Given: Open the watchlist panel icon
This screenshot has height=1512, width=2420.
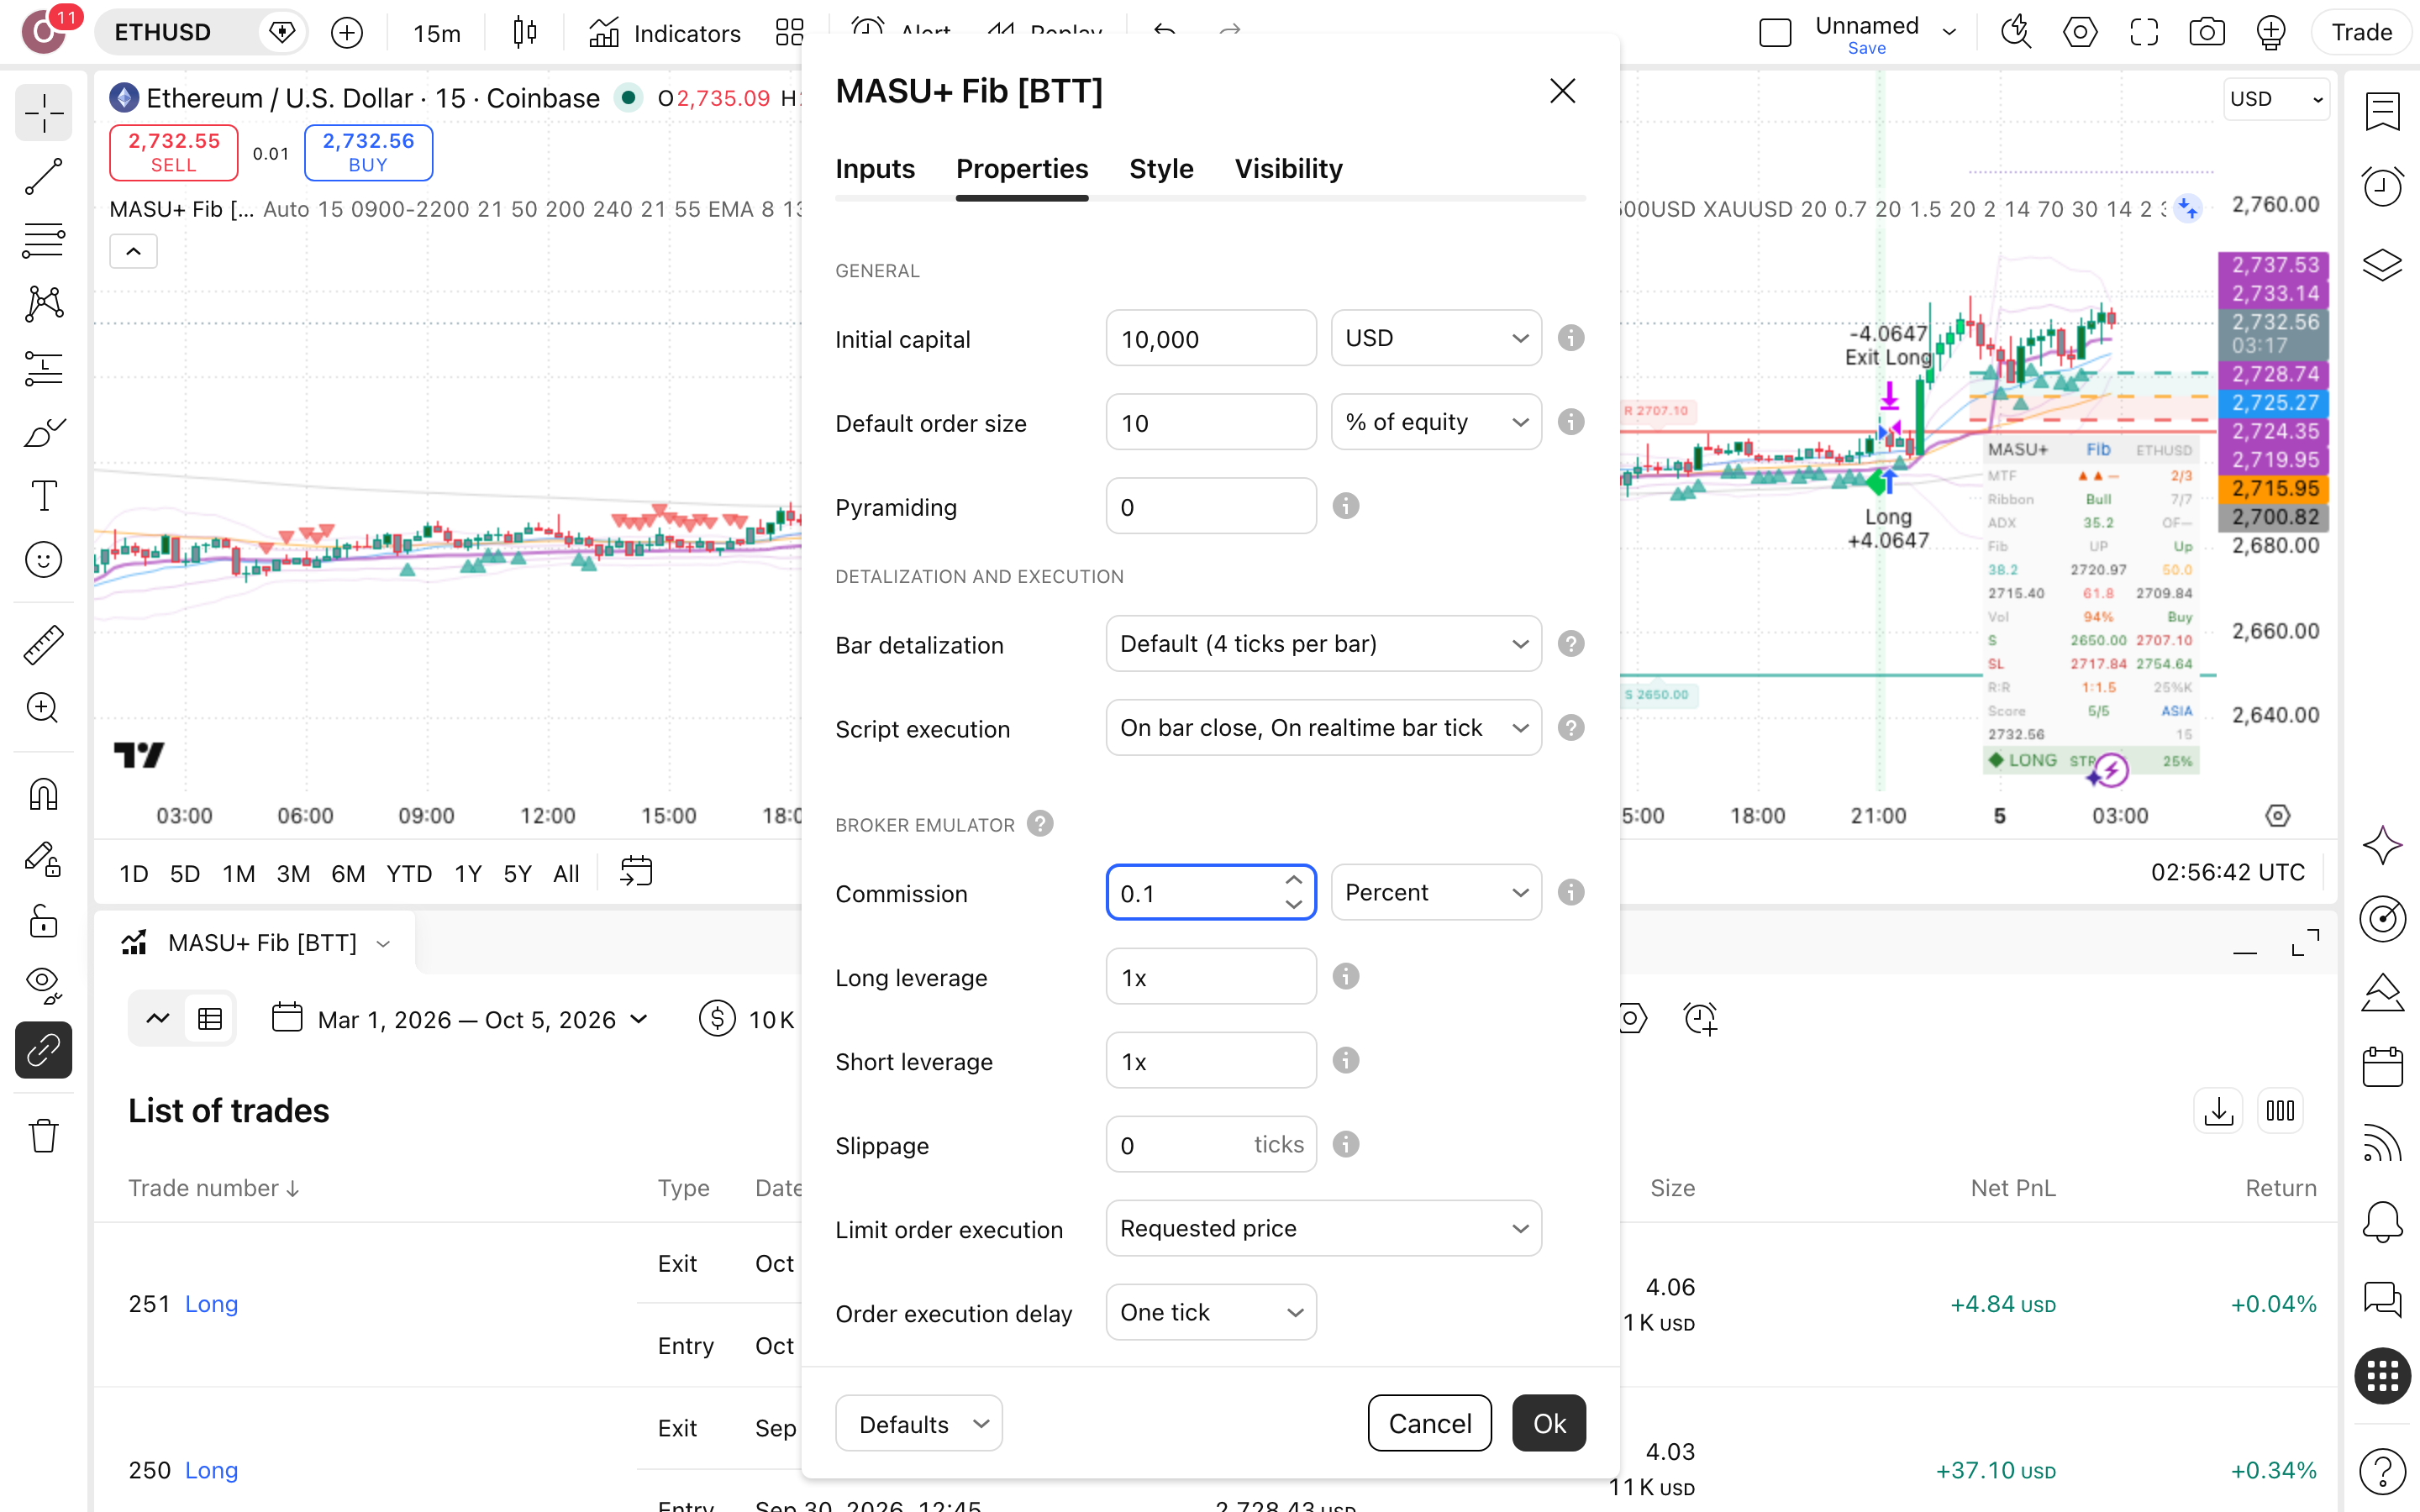Looking at the screenshot, I should [x=2382, y=111].
